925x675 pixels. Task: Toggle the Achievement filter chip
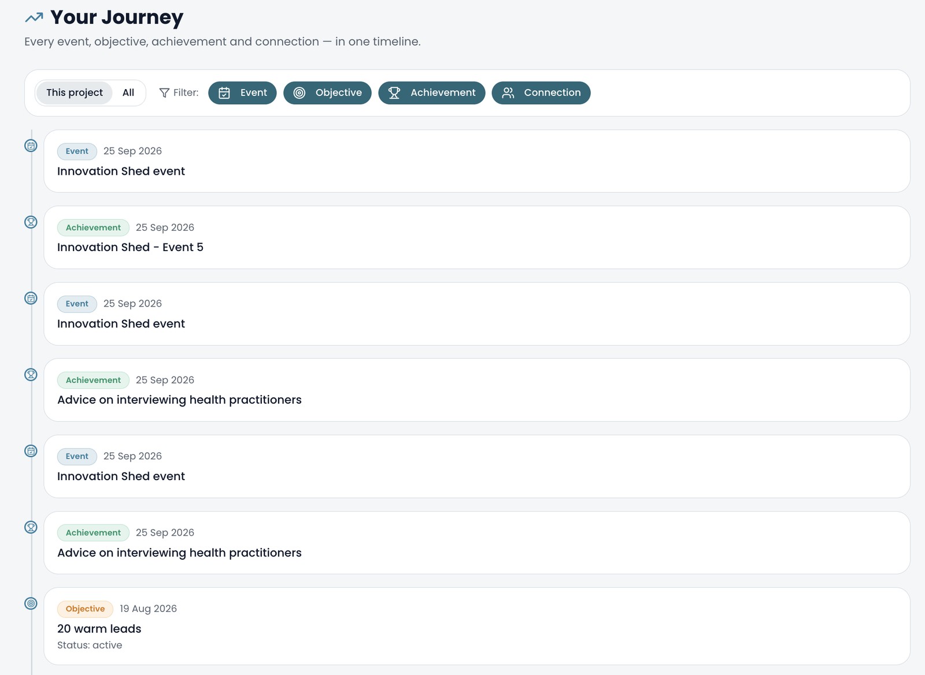[x=432, y=93]
